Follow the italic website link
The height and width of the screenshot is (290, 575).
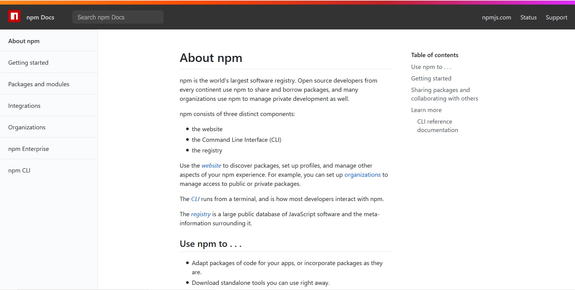tap(211, 165)
